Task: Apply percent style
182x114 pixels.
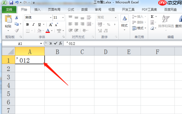Action: [109, 24]
